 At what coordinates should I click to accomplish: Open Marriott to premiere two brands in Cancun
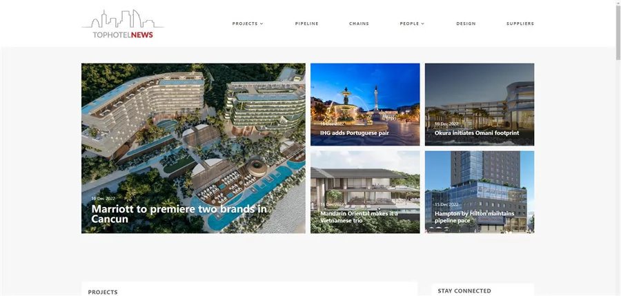[x=179, y=214]
